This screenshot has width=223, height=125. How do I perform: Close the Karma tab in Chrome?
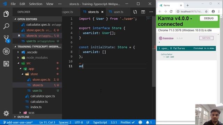point(181,6)
